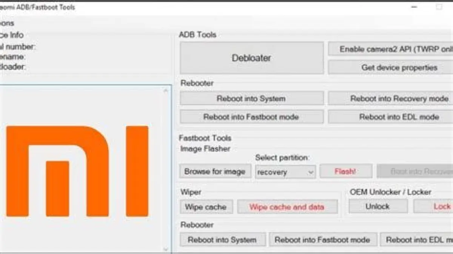The height and width of the screenshot is (254, 453).
Task: Click the red Lock button
Action: pyautogui.click(x=438, y=207)
